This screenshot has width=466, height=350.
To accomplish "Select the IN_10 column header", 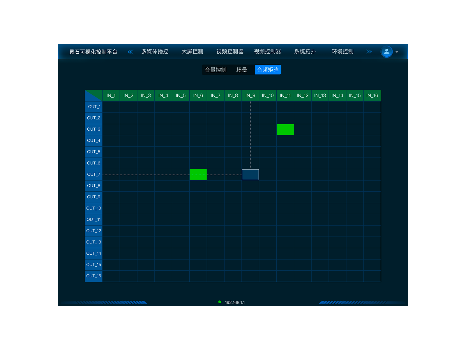I will click(268, 96).
